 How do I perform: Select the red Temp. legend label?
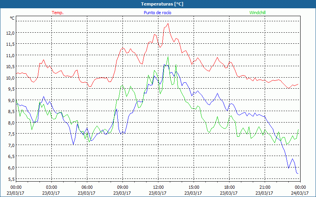tap(58, 13)
